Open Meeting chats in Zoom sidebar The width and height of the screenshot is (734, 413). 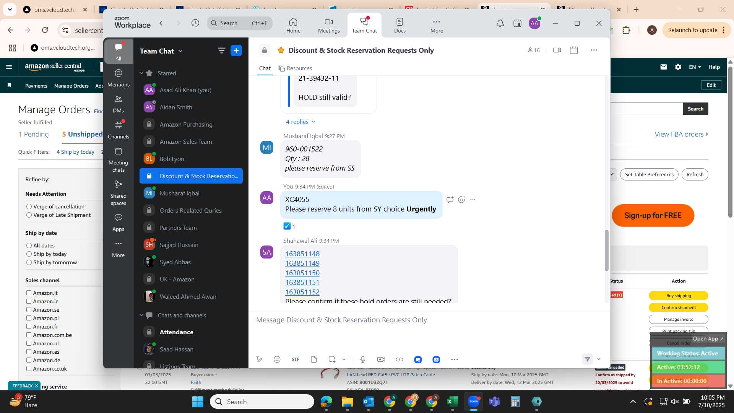[x=119, y=160]
